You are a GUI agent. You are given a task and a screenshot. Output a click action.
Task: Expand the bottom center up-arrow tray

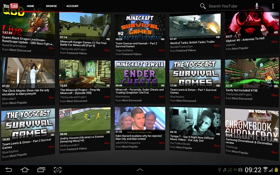pyautogui.click(x=140, y=169)
